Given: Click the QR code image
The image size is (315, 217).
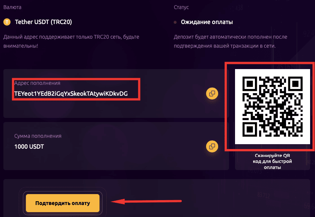Looking at the screenshot, I should pyautogui.click(x=273, y=107).
